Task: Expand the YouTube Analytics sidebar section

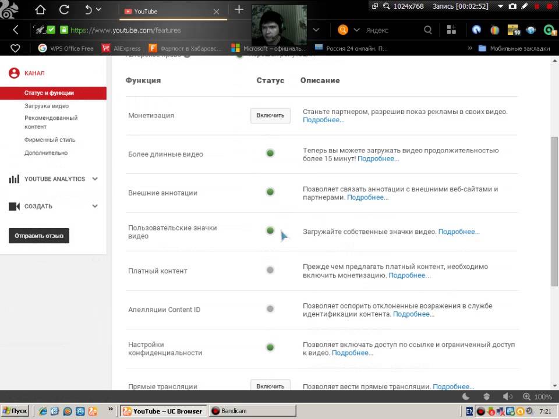Action: 95,179
